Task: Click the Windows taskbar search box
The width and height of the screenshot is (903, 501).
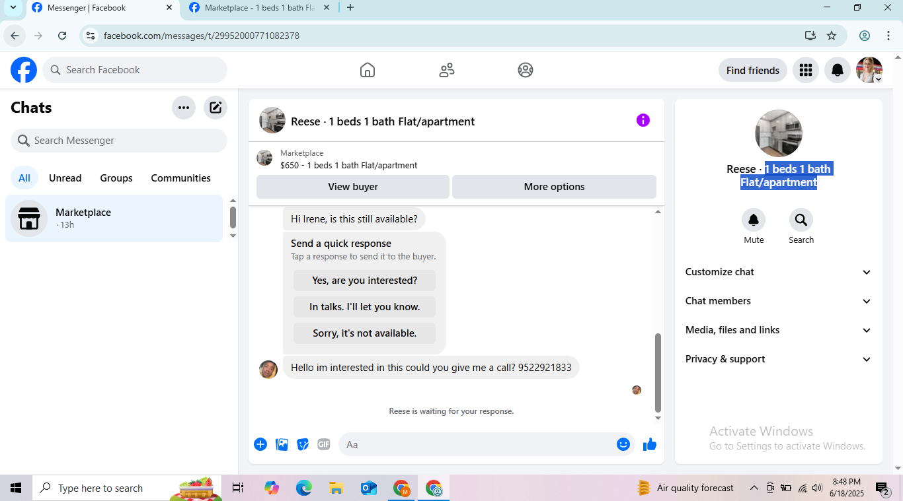Action: click(127, 488)
